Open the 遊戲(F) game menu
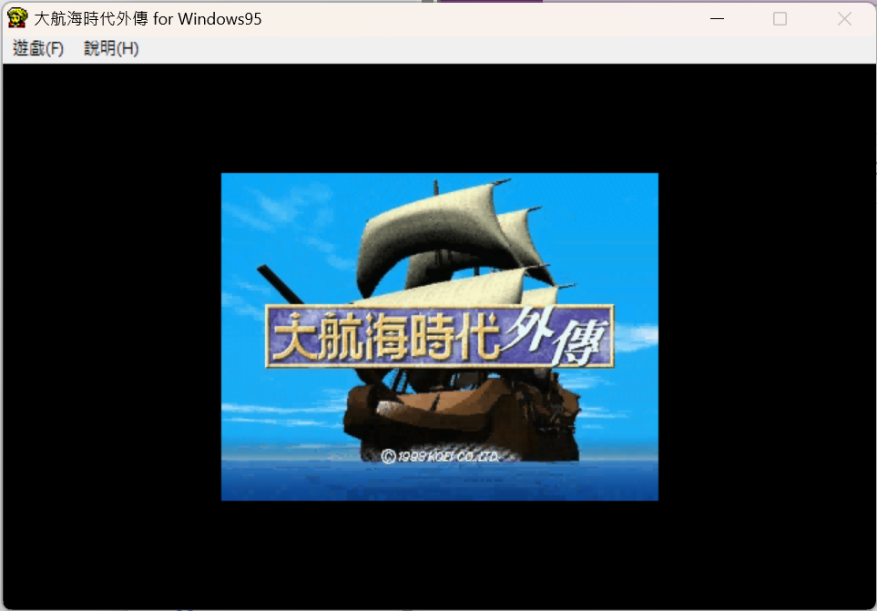Viewport: 877px width, 611px height. pyautogui.click(x=38, y=48)
